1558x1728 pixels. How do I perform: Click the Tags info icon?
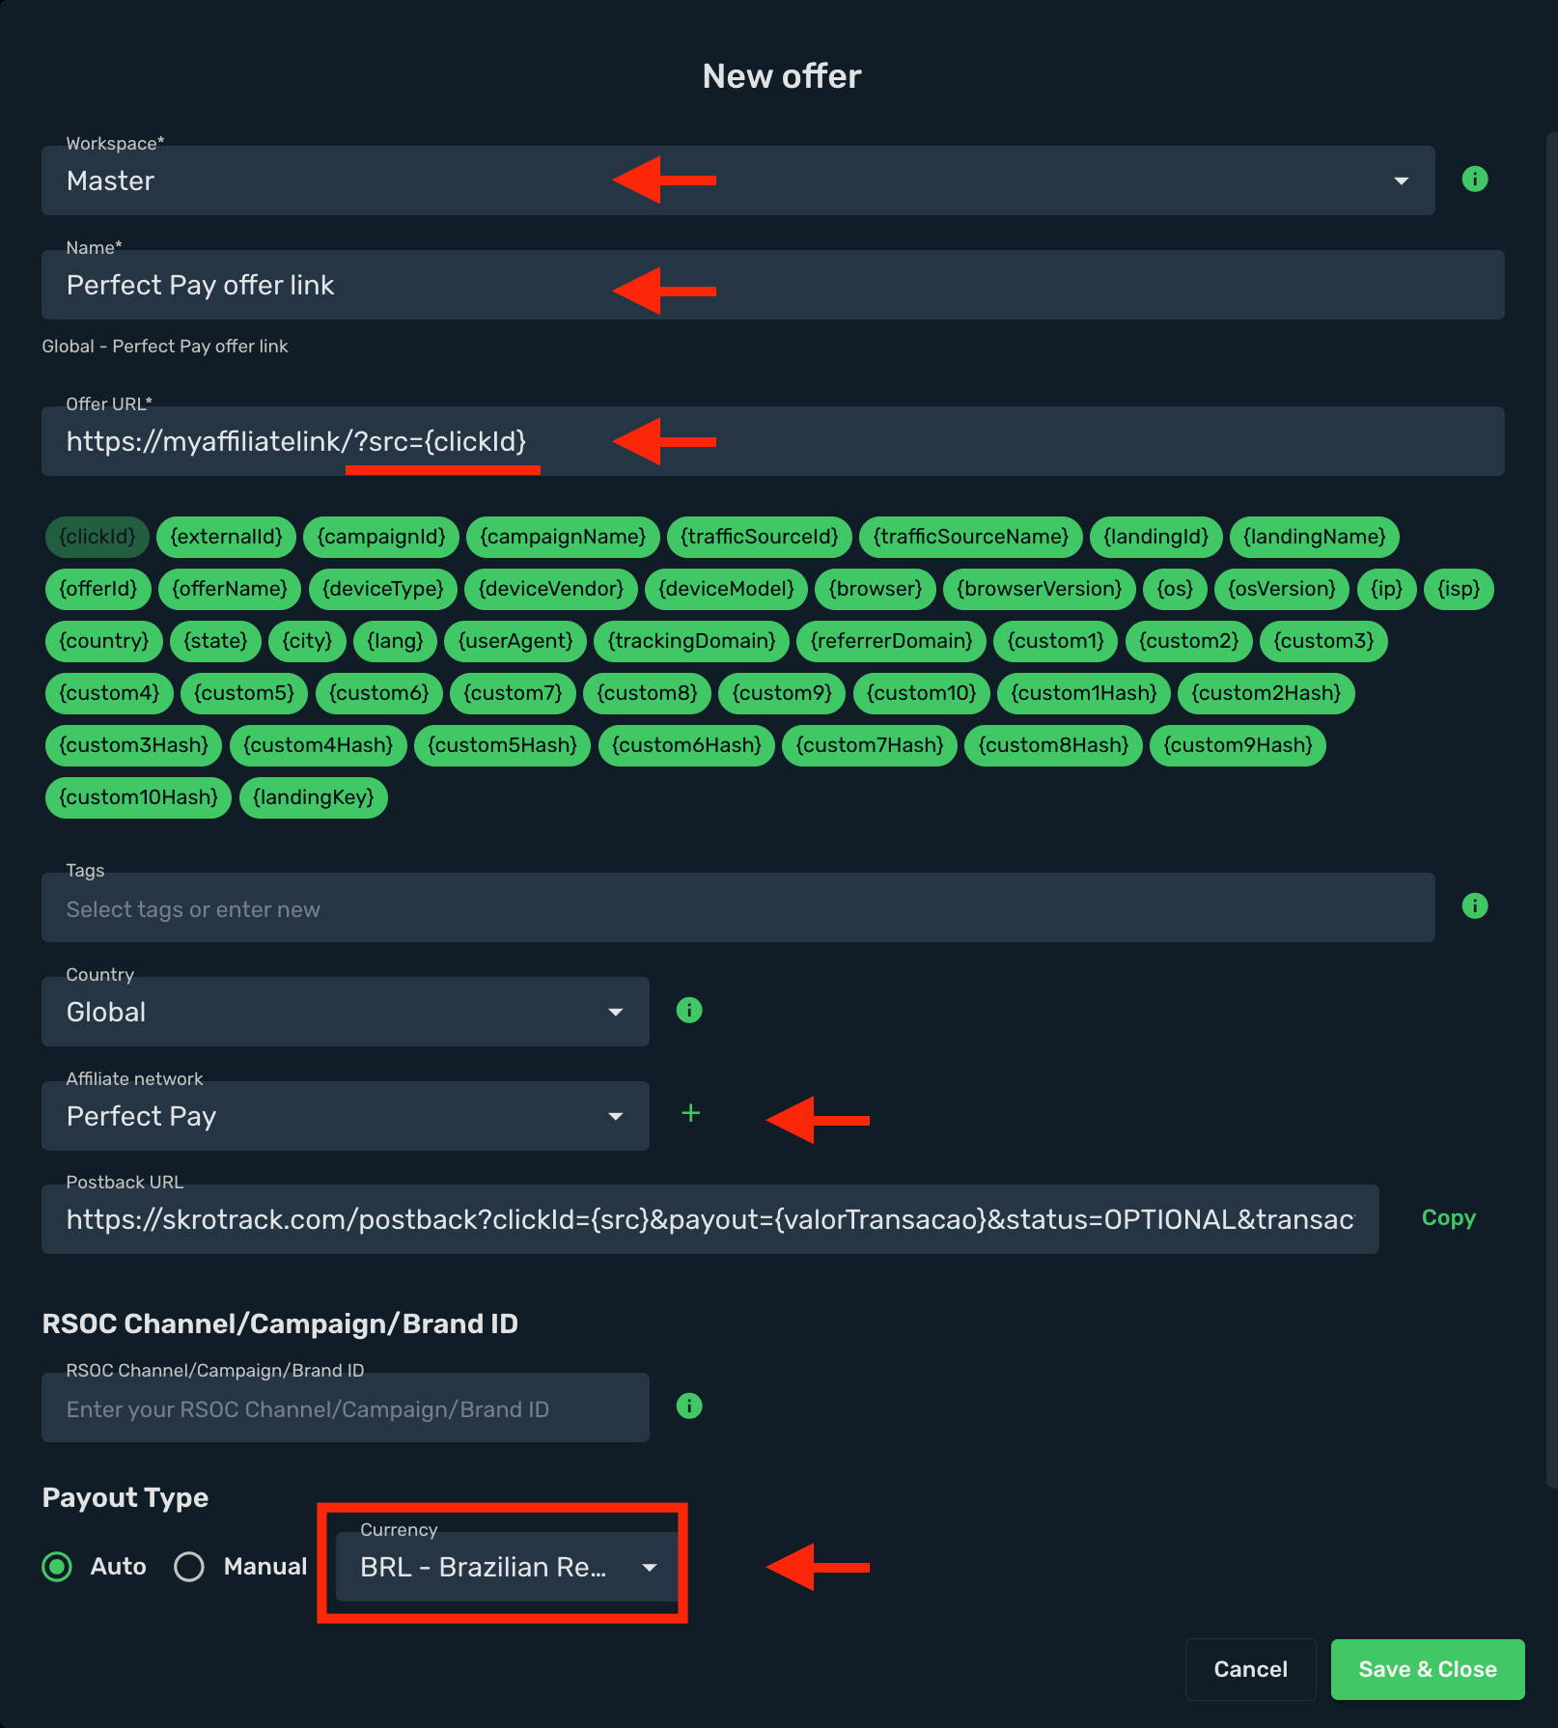1474,906
